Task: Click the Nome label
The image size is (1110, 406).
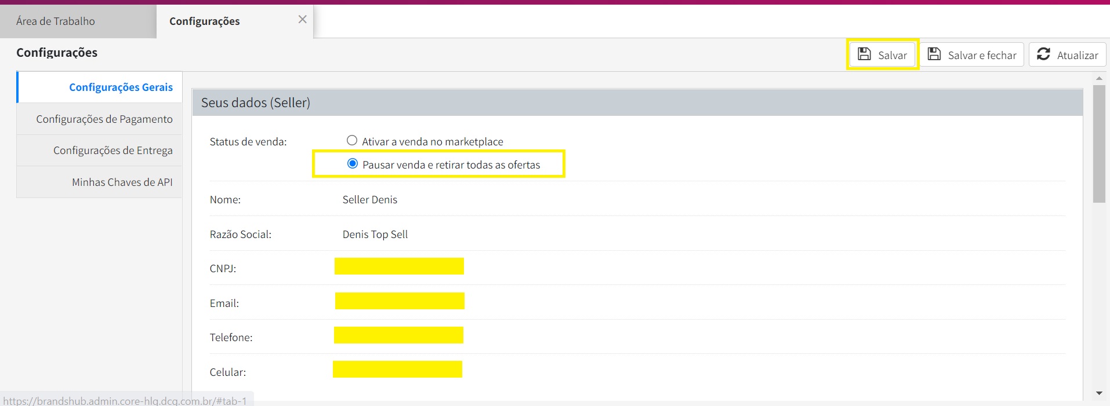Action: coord(225,199)
